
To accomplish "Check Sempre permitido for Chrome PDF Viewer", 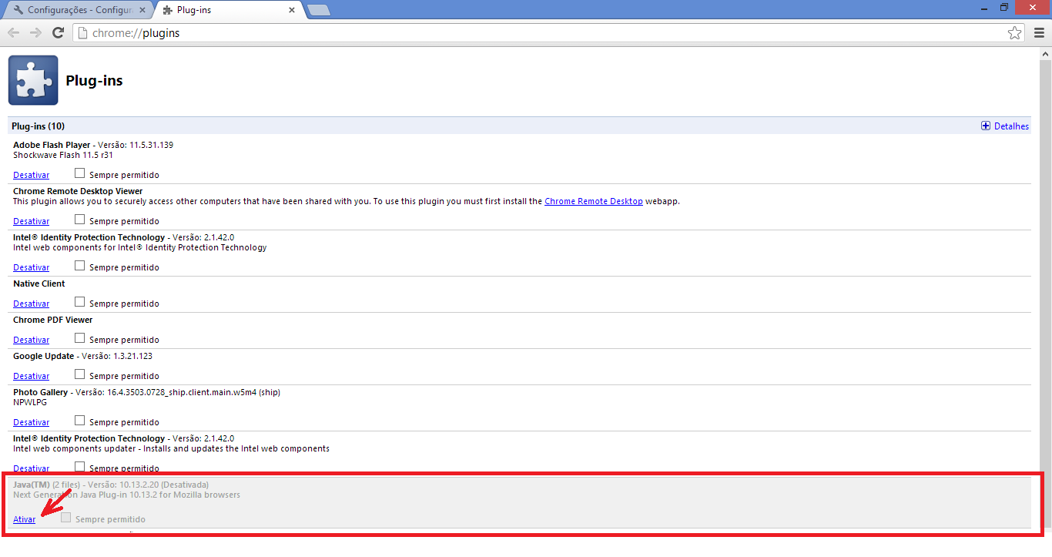I will tap(79, 338).
